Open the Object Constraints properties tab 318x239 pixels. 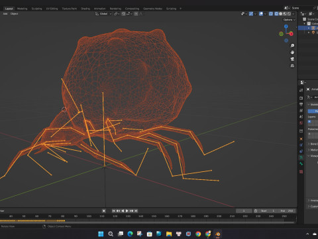[301, 151]
